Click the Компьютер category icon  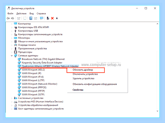coord(15,24)
